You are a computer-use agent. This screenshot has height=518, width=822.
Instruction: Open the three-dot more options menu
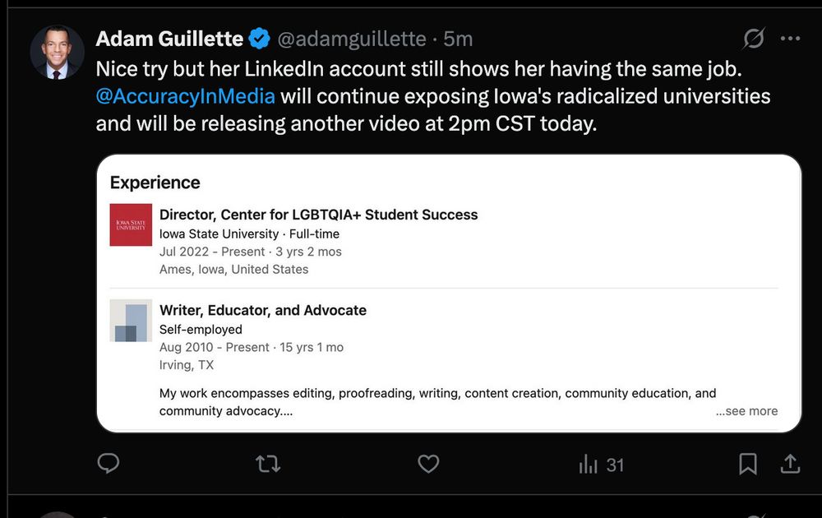point(790,39)
